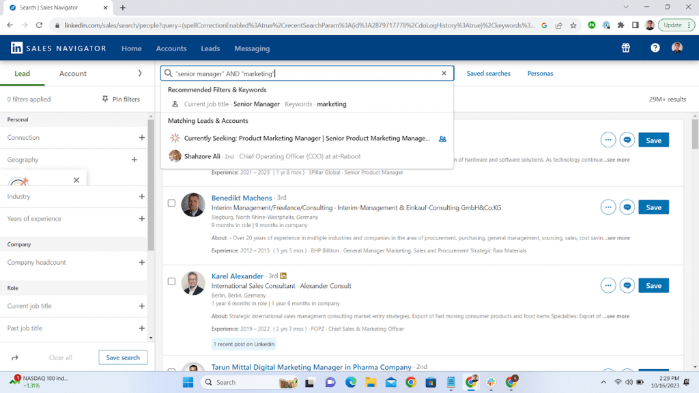Open Saved searches
This screenshot has width=699, height=393.
tap(488, 74)
